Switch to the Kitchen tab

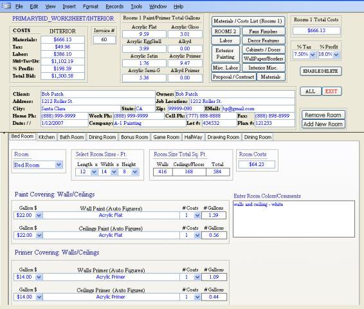click(x=46, y=137)
